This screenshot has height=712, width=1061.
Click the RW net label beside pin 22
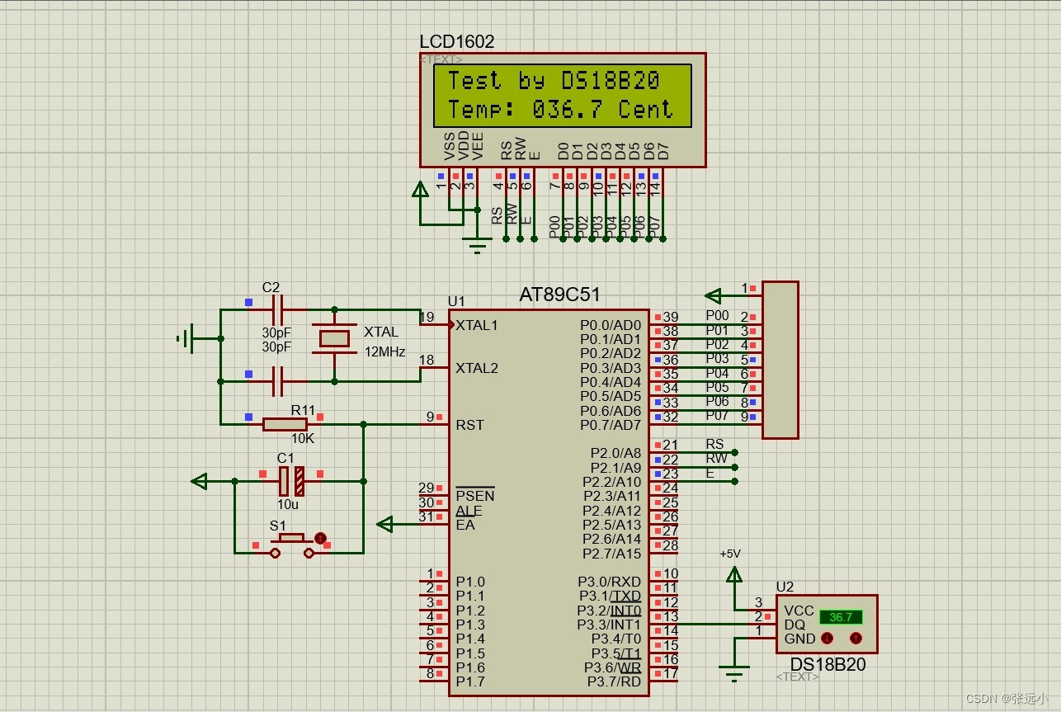point(717,458)
